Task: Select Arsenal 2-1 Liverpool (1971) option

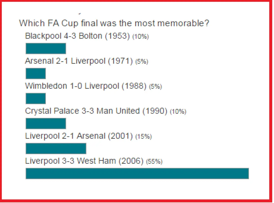Action: point(79,61)
